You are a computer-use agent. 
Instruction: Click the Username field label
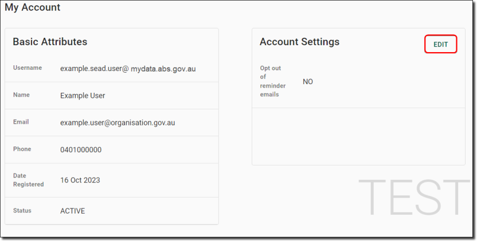coord(28,68)
